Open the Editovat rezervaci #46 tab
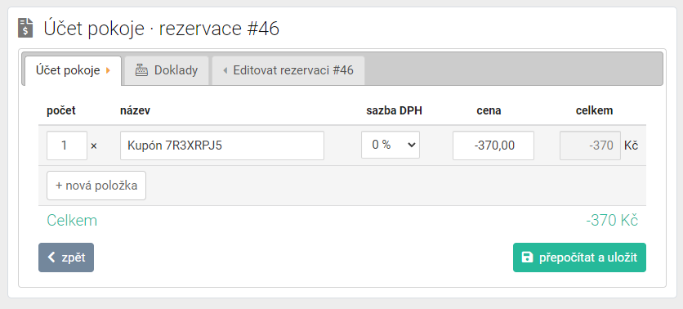The height and width of the screenshot is (309, 683). coord(288,70)
